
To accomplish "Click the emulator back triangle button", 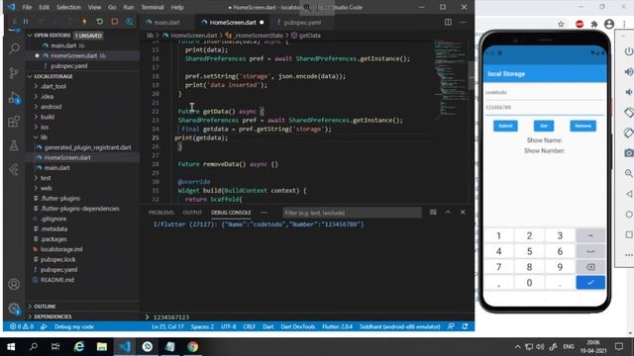I will pos(628,194).
